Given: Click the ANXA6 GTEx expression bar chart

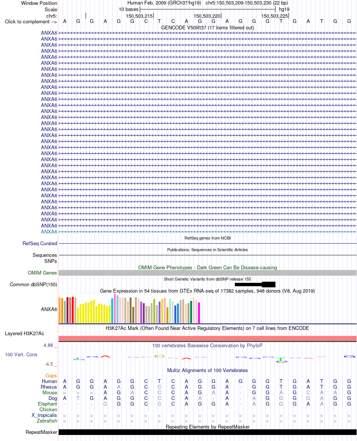Looking at the screenshot, I should [x=129, y=309].
